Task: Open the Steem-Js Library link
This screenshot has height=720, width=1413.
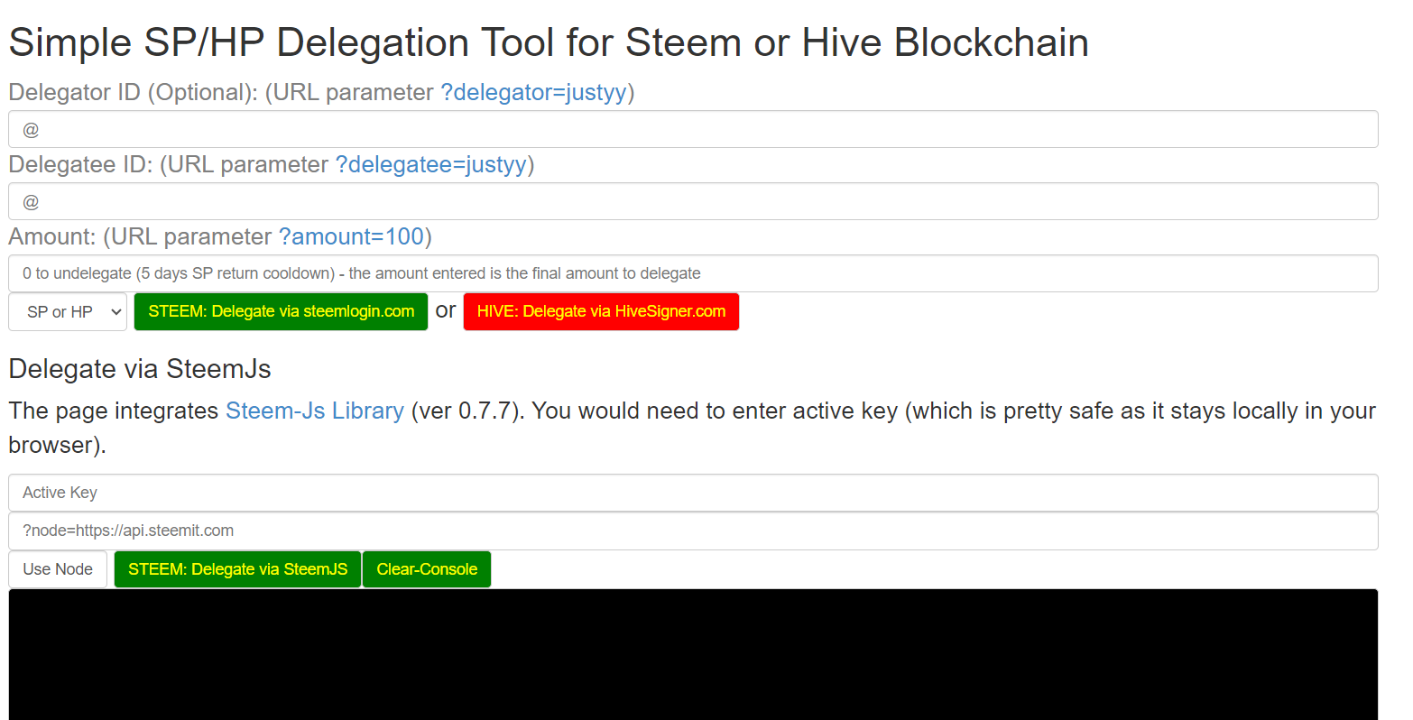Action: tap(315, 411)
